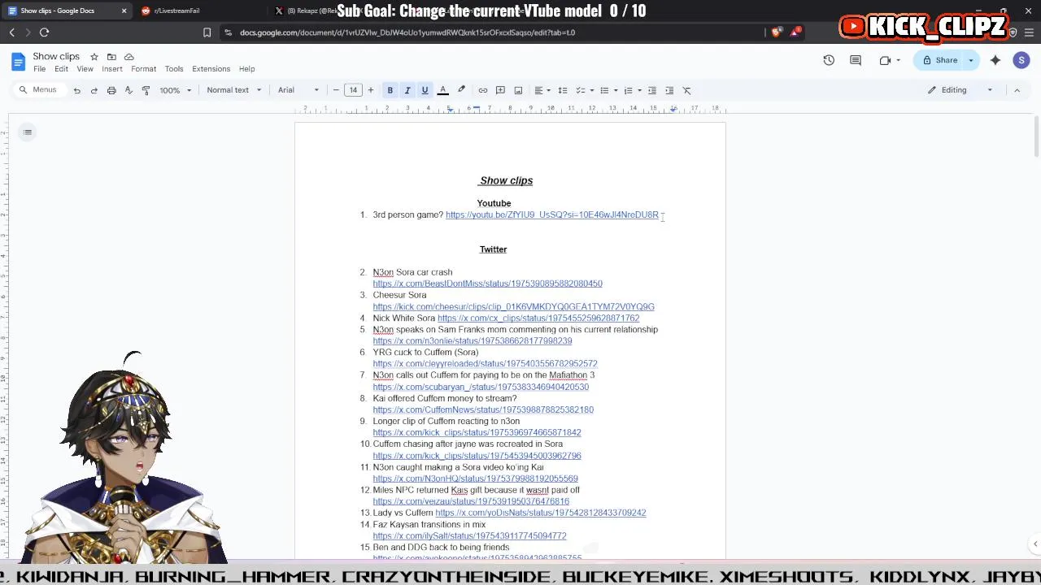Open the checklist options arrow
The height and width of the screenshot is (585, 1041).
pyautogui.click(x=591, y=90)
